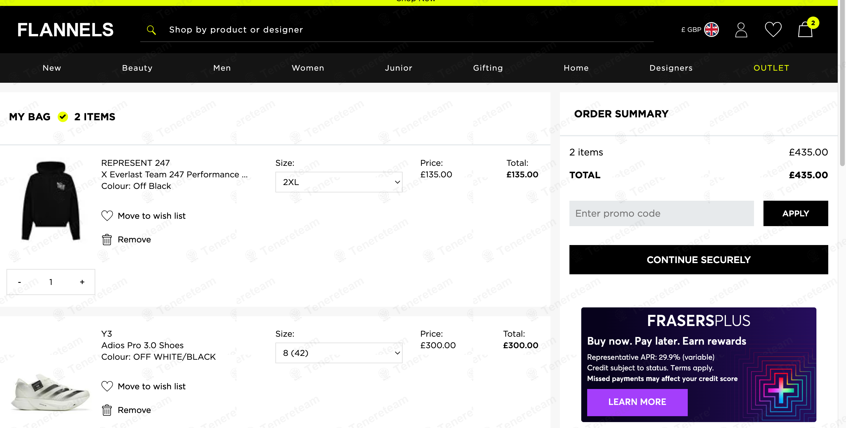Open the Men menu
The image size is (846, 428).
click(x=222, y=68)
